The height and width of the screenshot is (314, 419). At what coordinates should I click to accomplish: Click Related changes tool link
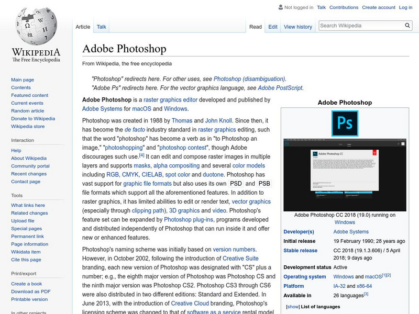click(x=29, y=213)
